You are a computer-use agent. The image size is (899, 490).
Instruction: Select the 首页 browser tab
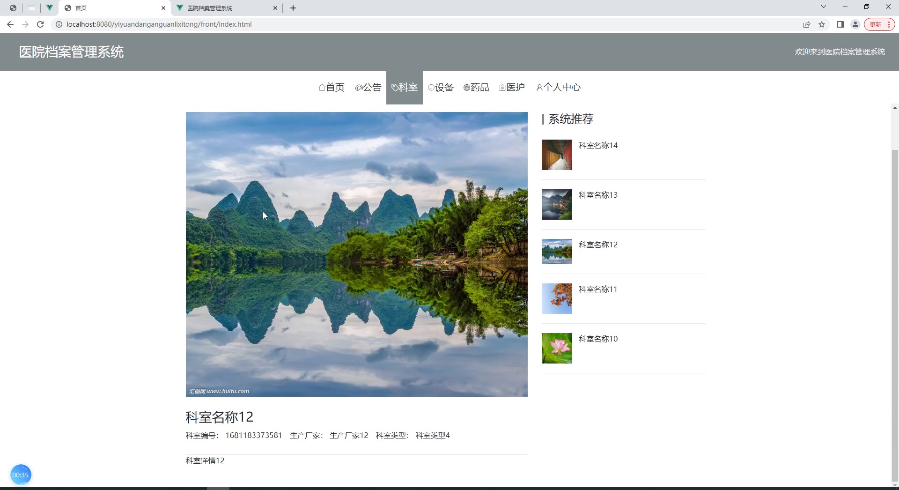click(x=115, y=8)
